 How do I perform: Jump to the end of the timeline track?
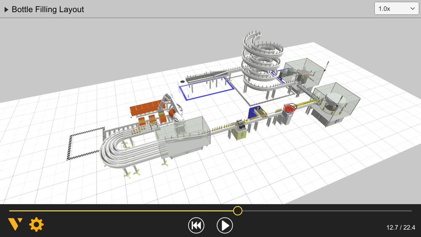[x=411, y=211]
